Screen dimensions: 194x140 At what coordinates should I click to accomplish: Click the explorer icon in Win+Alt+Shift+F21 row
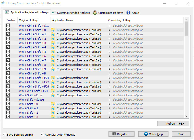tap(53, 91)
